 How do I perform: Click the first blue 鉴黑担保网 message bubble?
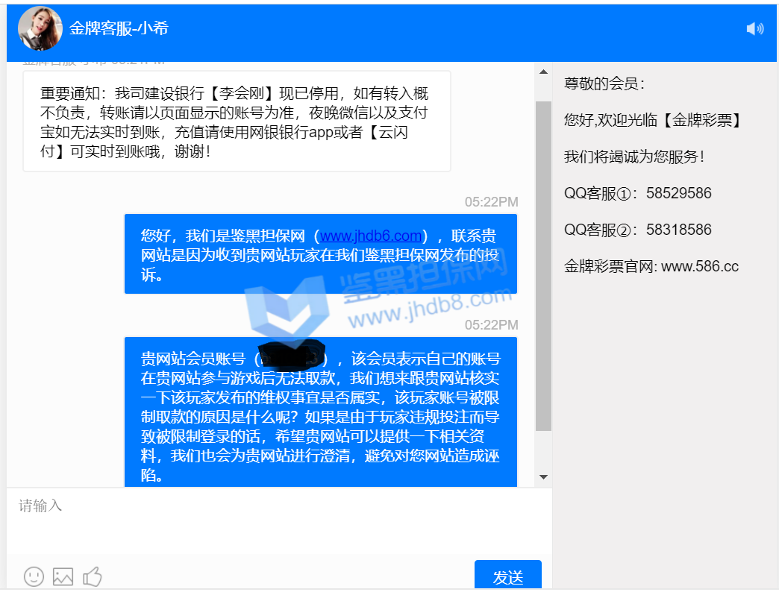pos(320,255)
